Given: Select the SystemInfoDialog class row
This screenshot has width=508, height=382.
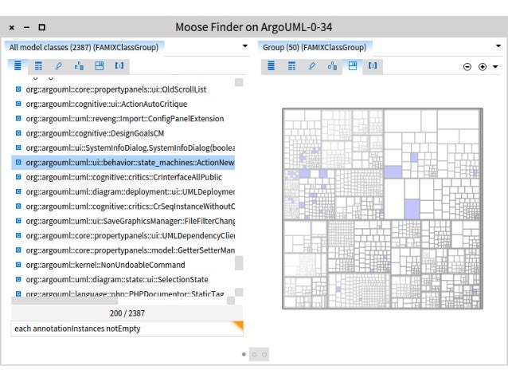Looking at the screenshot, I should [x=123, y=148].
